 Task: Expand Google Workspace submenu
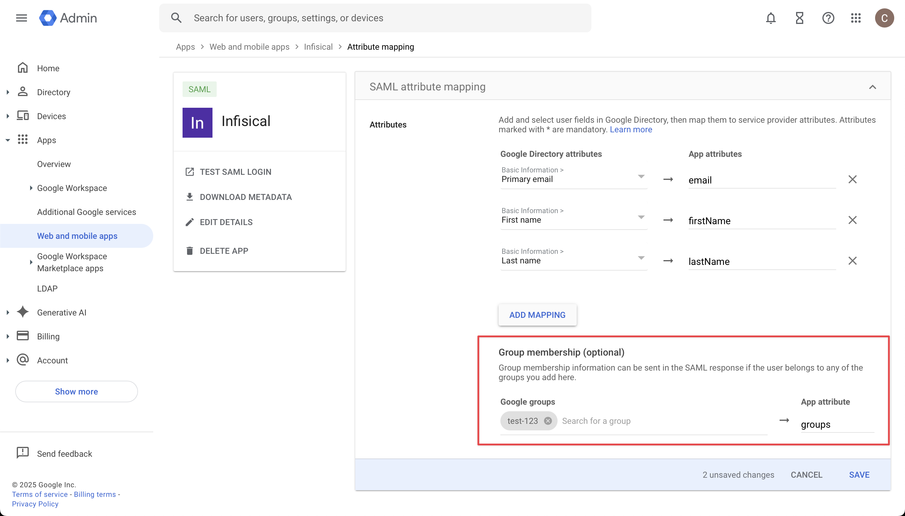(31, 188)
